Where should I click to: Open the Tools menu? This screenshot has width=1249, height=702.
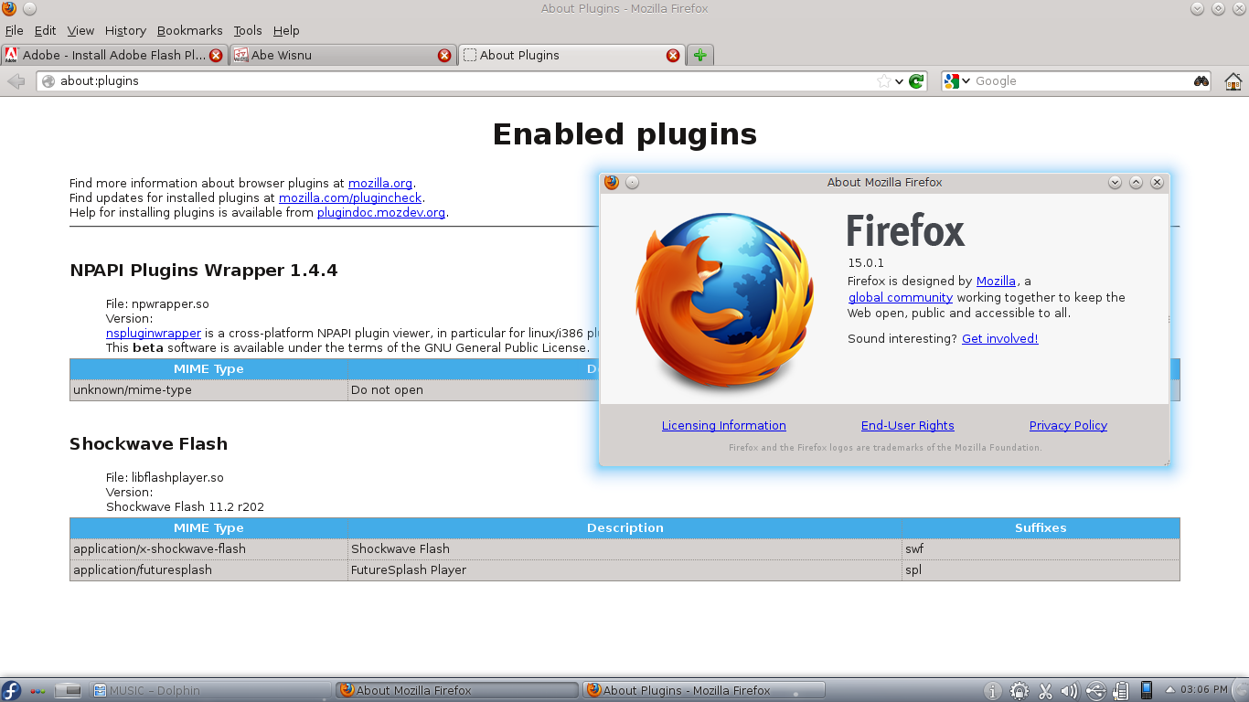(248, 30)
